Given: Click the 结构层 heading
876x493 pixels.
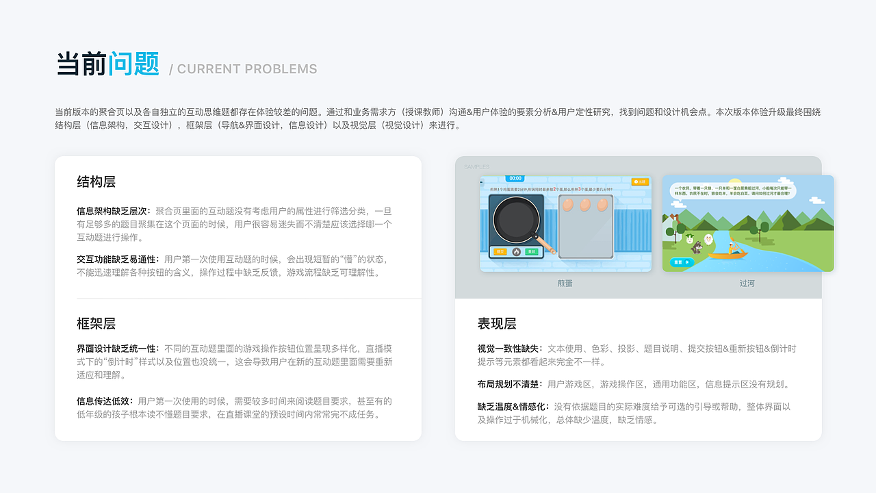Looking at the screenshot, I should [x=96, y=181].
